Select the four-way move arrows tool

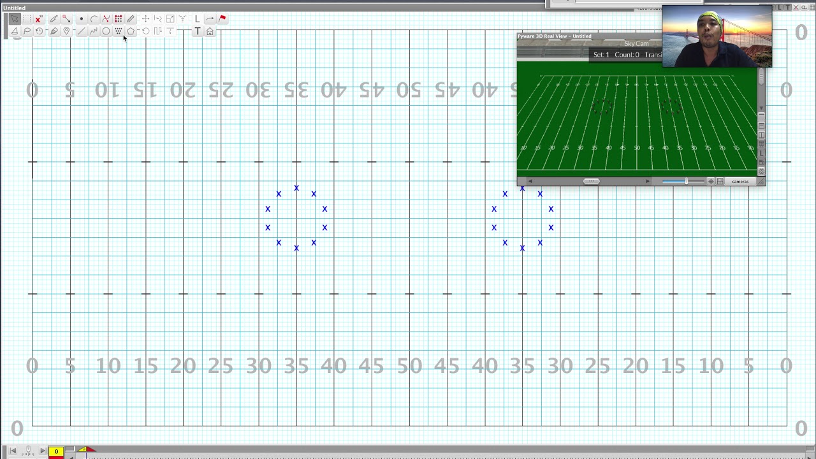click(145, 18)
